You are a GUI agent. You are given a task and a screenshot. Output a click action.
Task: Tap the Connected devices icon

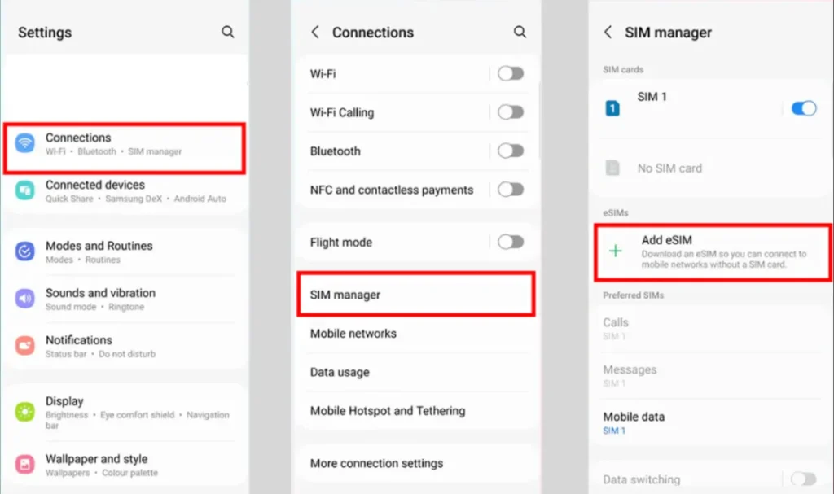point(25,190)
